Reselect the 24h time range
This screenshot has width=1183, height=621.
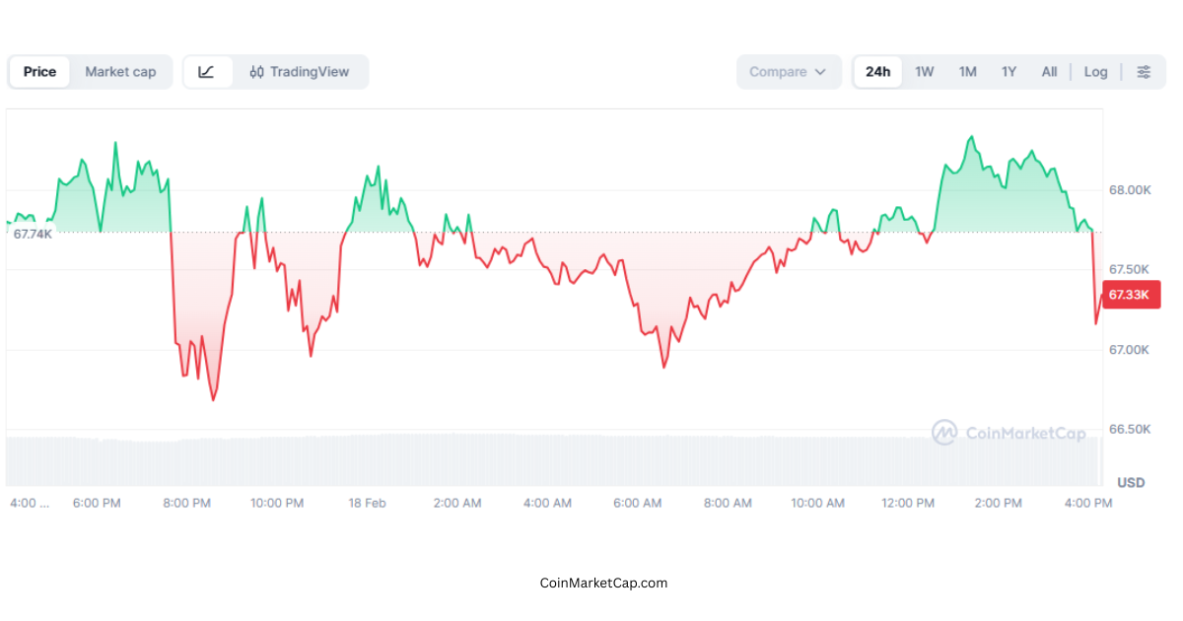click(877, 71)
